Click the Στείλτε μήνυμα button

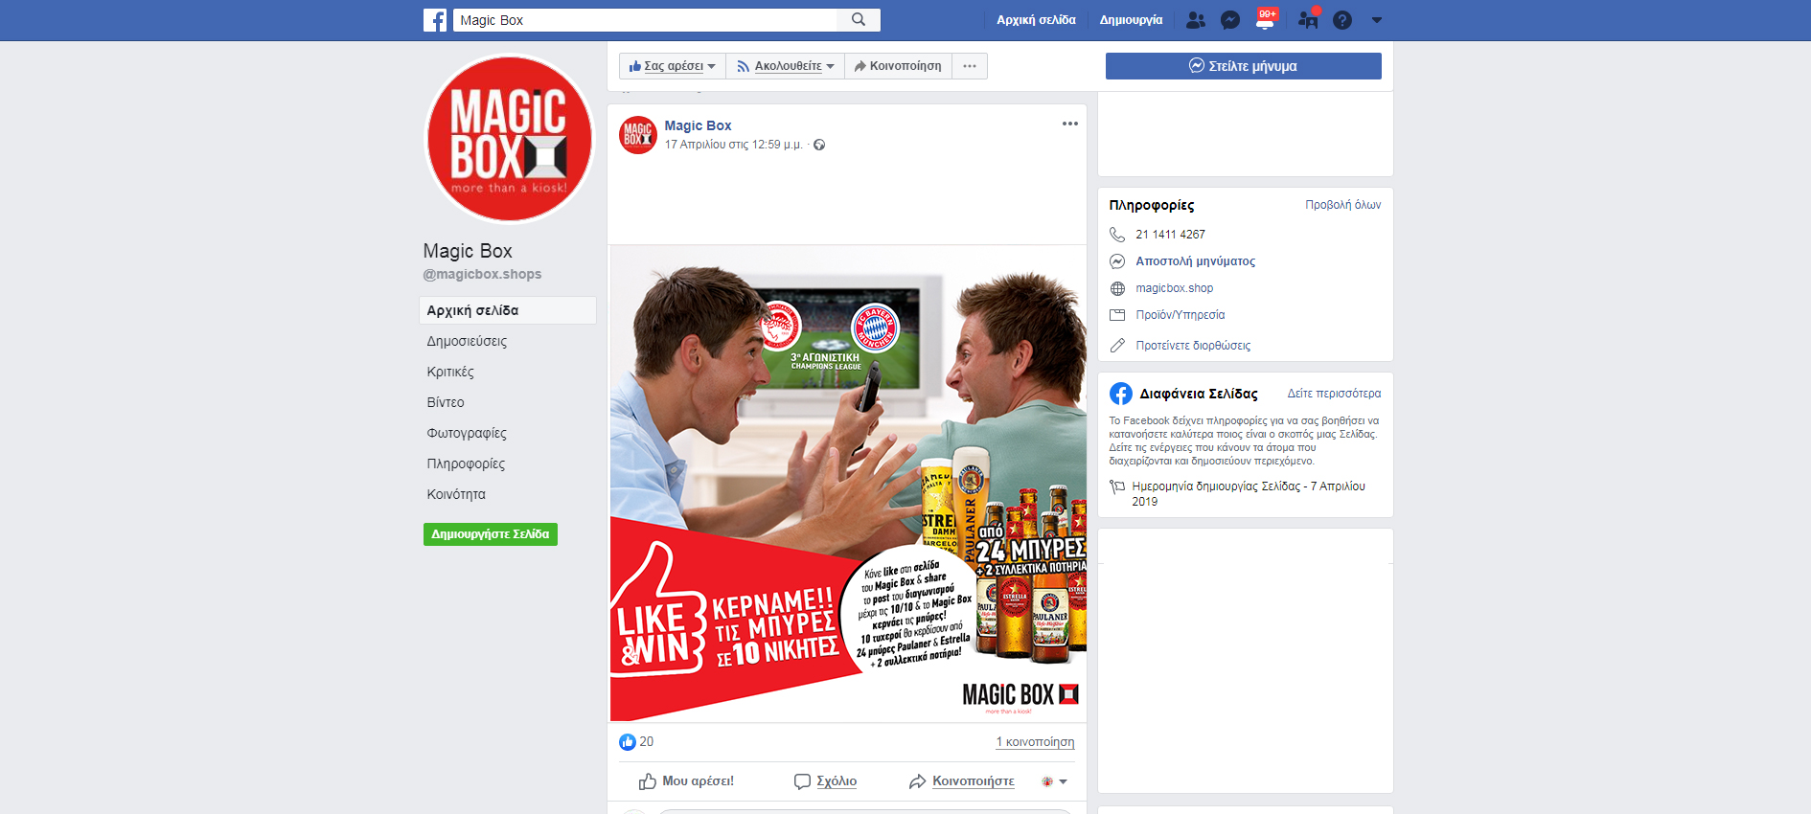1243,66
